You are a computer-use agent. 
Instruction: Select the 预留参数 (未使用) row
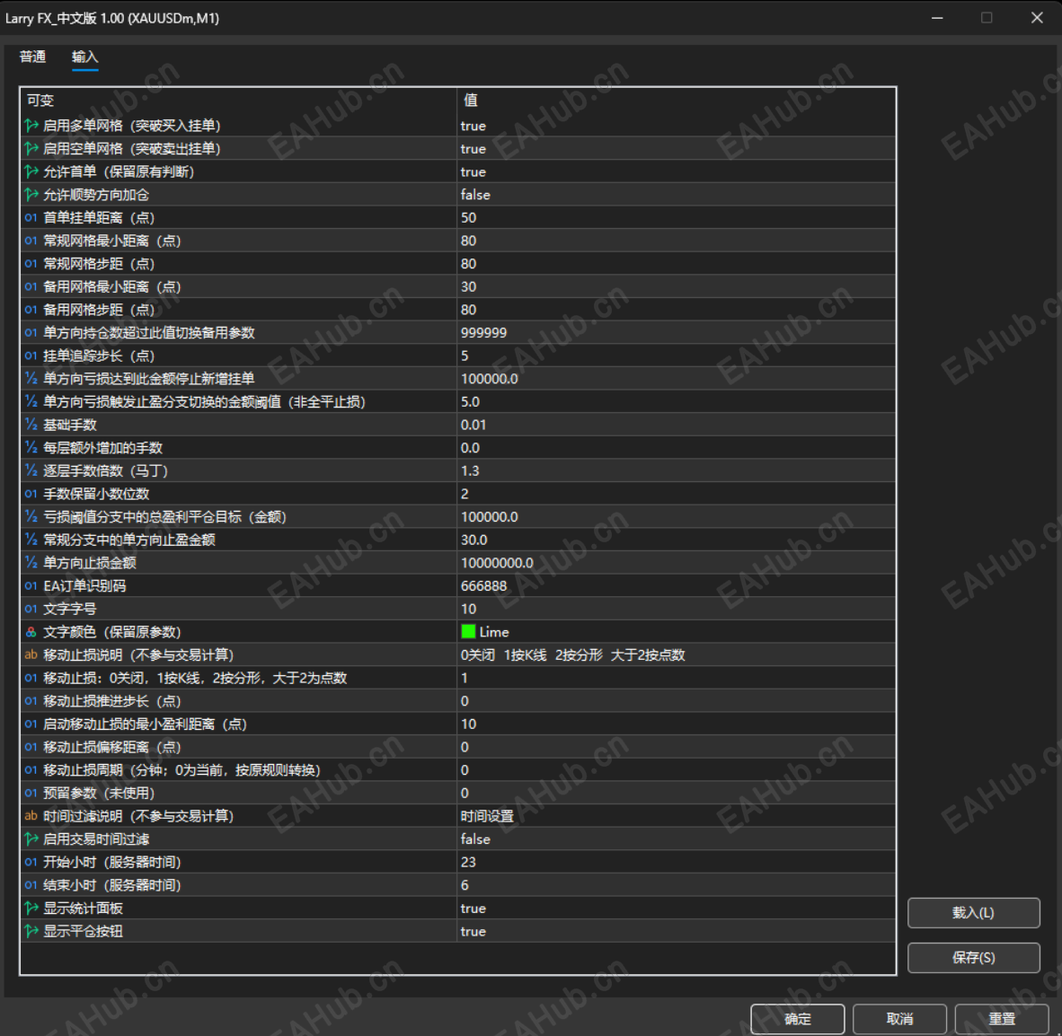click(x=458, y=793)
